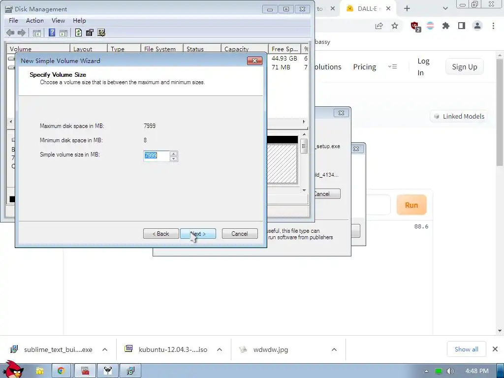
Task: Click Next in the New Simple Volume Wizard
Action: coord(198,234)
